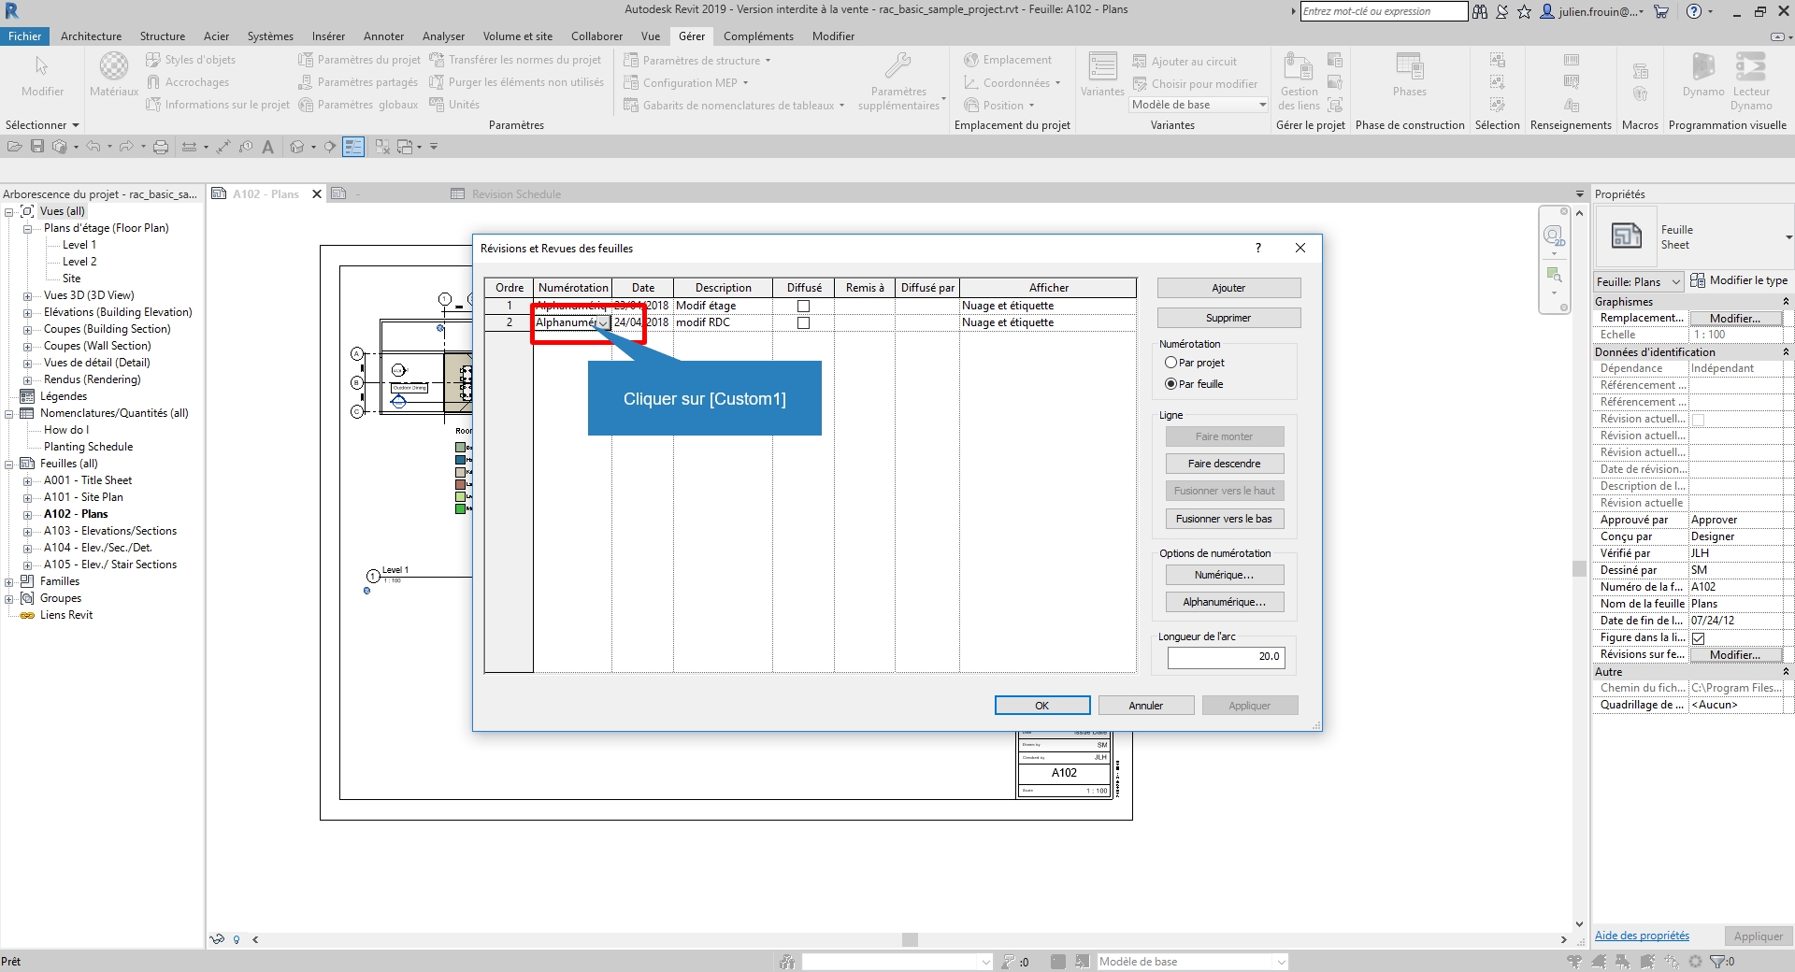
Task: Switch to the Annoter ribbon tab
Action: (x=383, y=36)
